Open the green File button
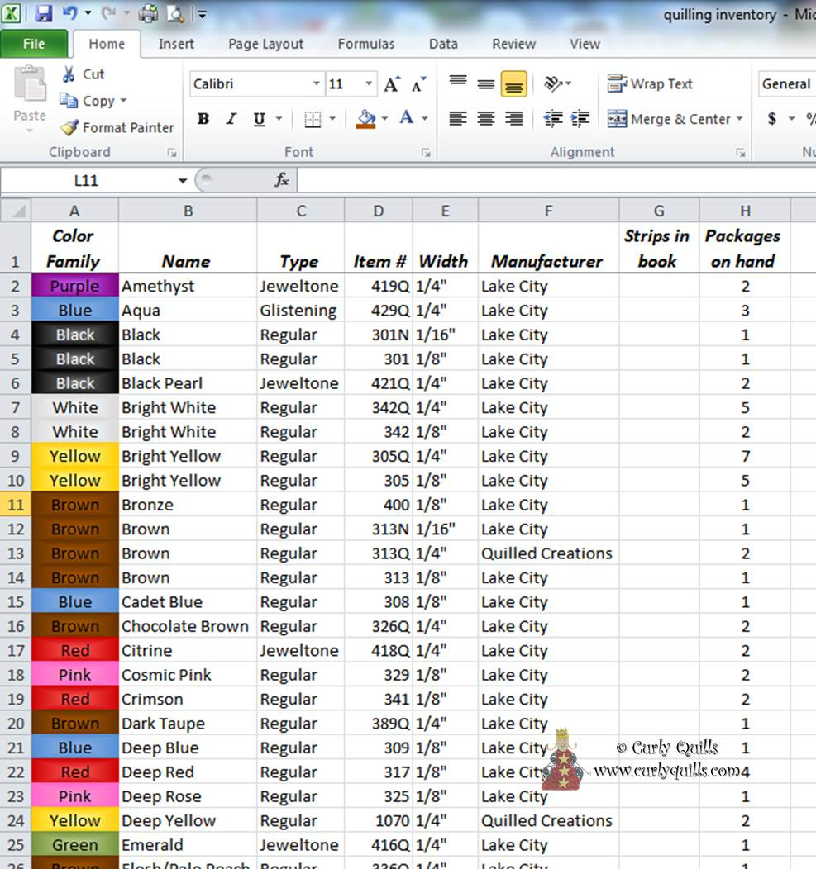The height and width of the screenshot is (869, 816). coord(34,45)
